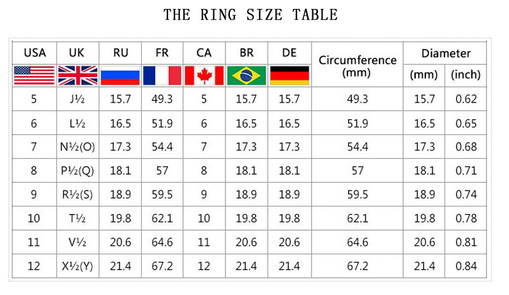Select the German flag icon
Screen dimensions: 509x295
[x=289, y=76]
